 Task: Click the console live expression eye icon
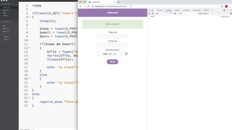(175, 13)
